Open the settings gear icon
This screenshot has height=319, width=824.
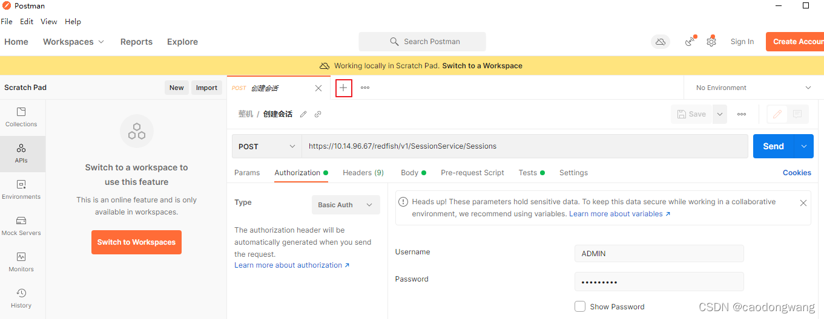coord(711,42)
